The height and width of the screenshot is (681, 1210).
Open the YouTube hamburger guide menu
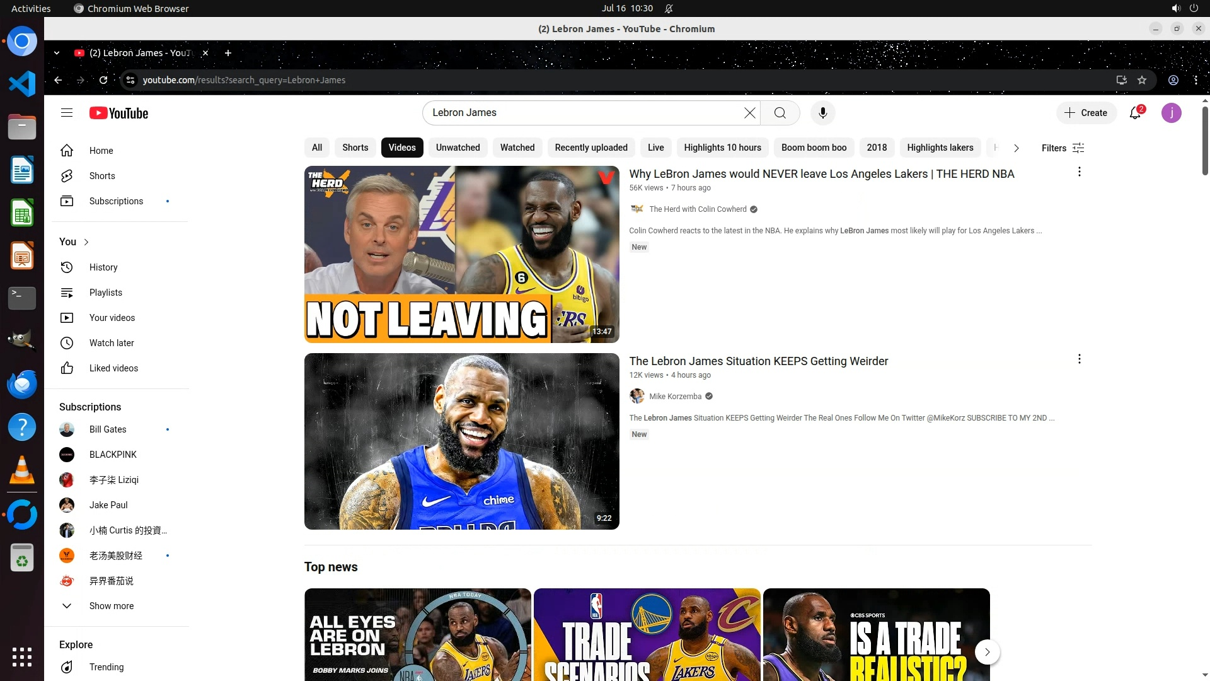coord(67,113)
